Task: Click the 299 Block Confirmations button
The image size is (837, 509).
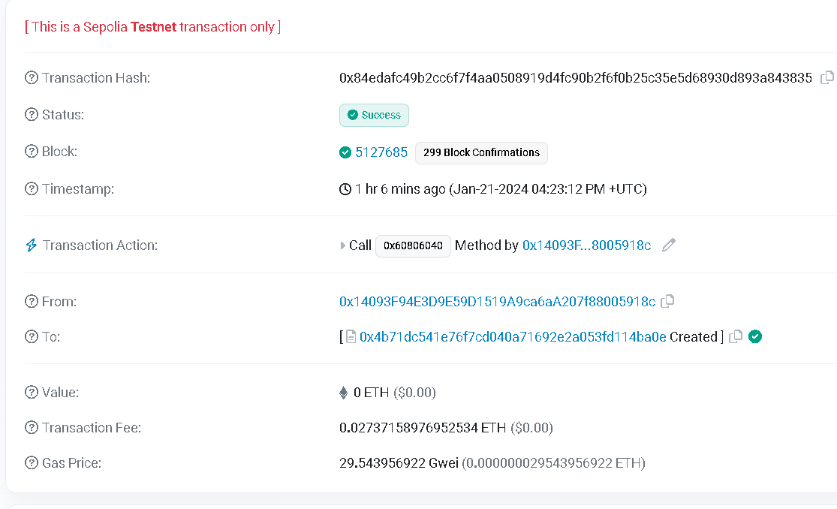Action: [481, 153]
